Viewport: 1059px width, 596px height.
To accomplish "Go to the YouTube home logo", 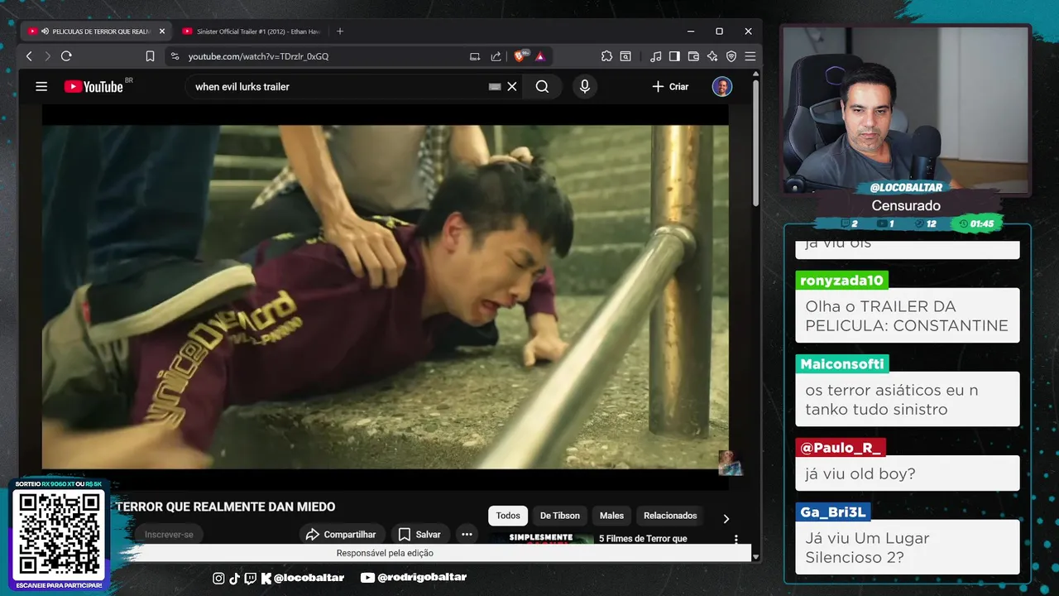I will 93,86.
